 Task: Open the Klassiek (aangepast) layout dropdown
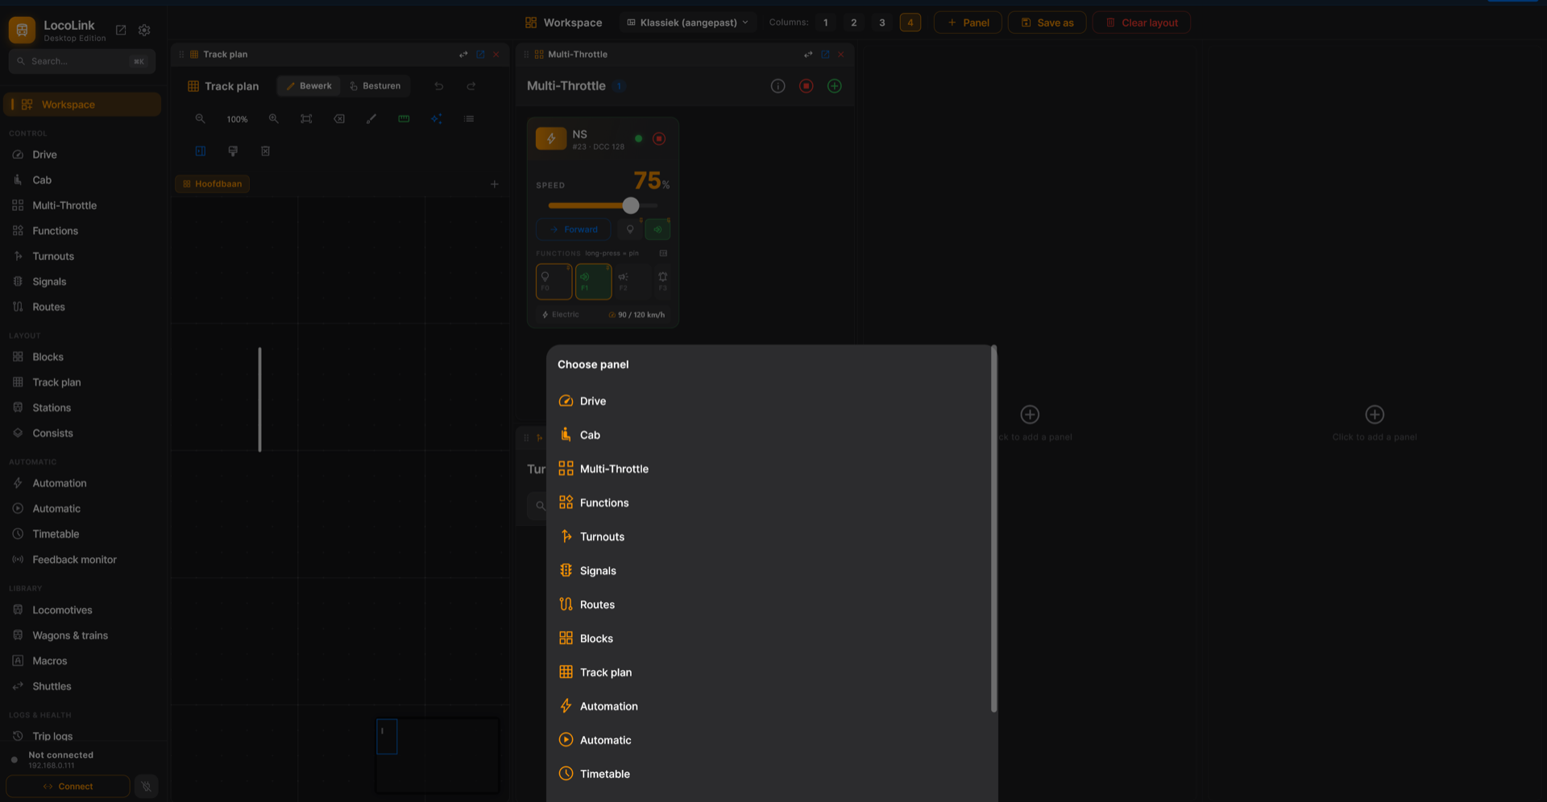pyautogui.click(x=687, y=23)
